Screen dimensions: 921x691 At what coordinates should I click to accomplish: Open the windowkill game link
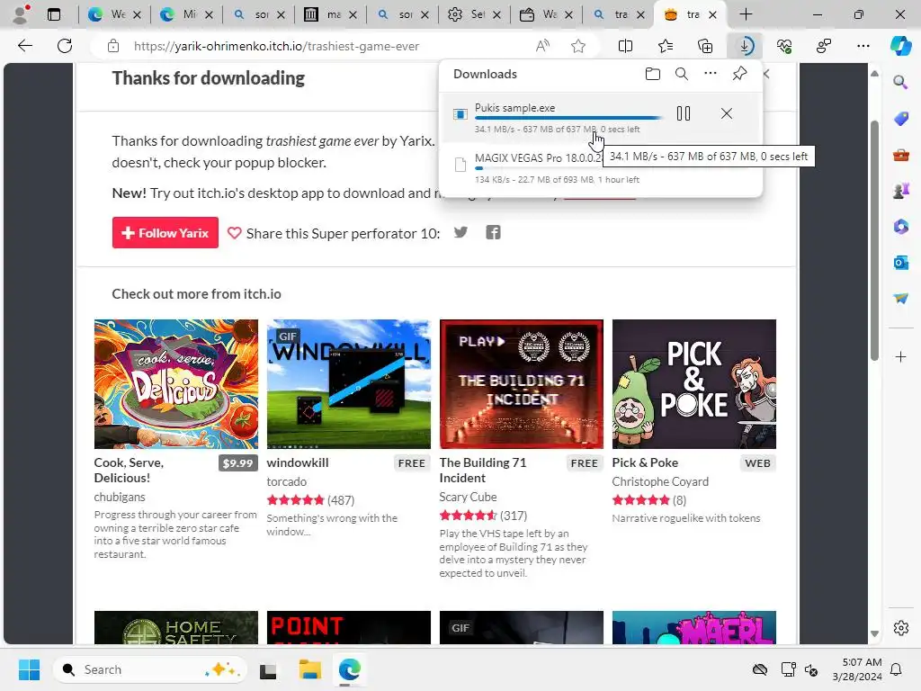[297, 462]
